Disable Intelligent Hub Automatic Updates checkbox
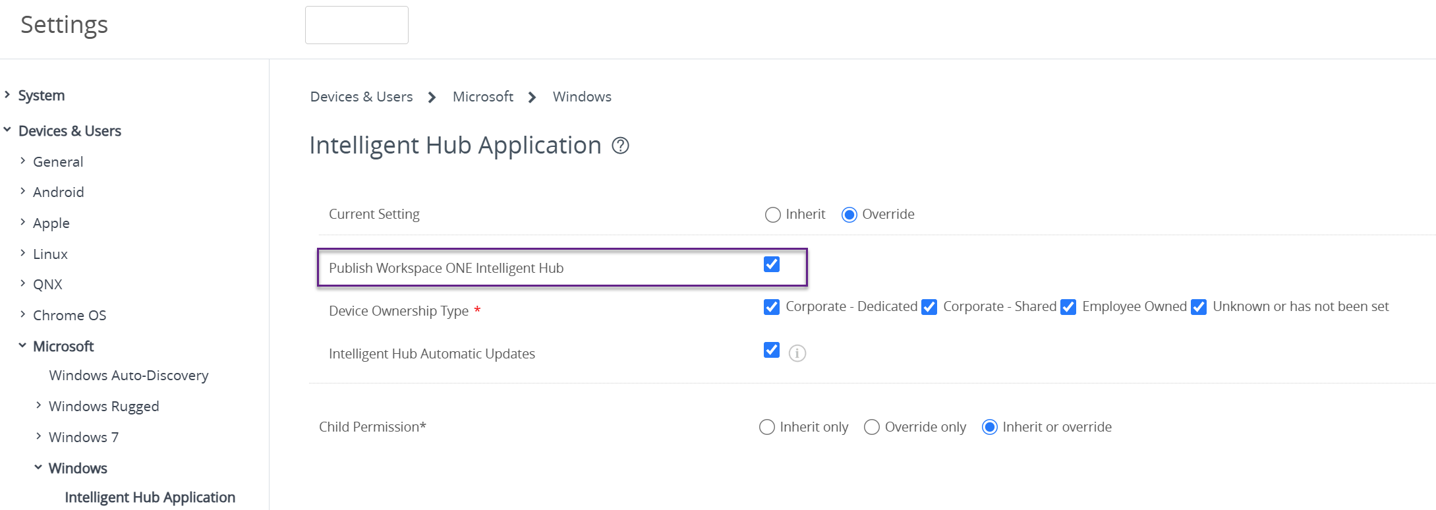This screenshot has height=510, width=1436. click(772, 351)
